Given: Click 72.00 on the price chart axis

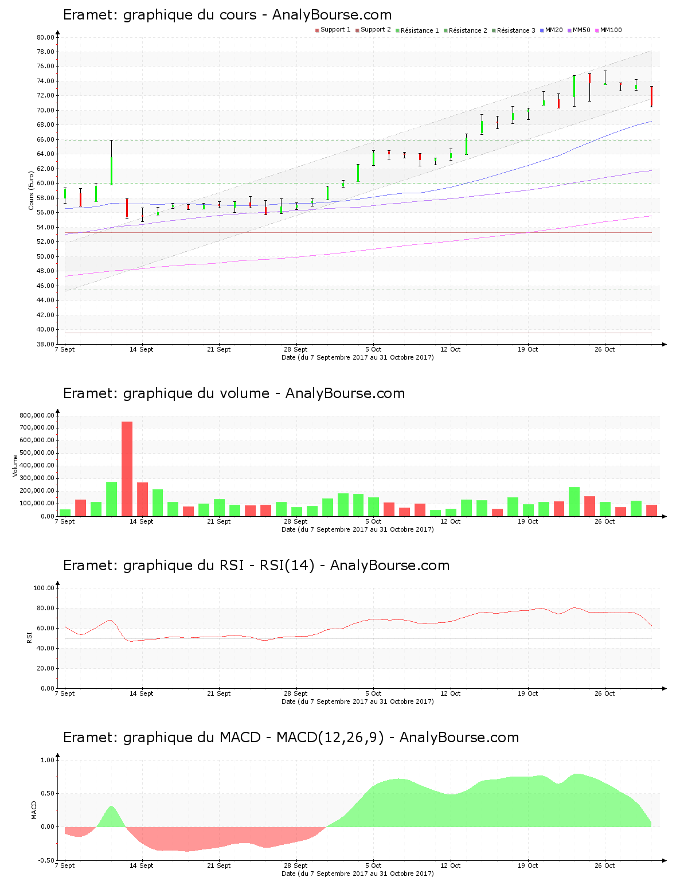Looking at the screenshot, I should (x=45, y=96).
